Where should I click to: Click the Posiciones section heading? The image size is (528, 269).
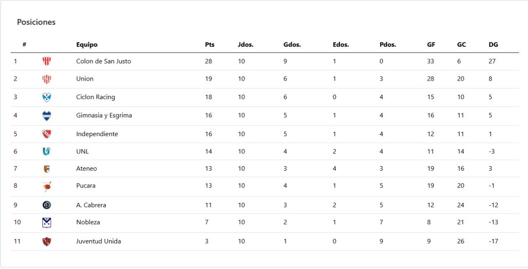(x=36, y=22)
